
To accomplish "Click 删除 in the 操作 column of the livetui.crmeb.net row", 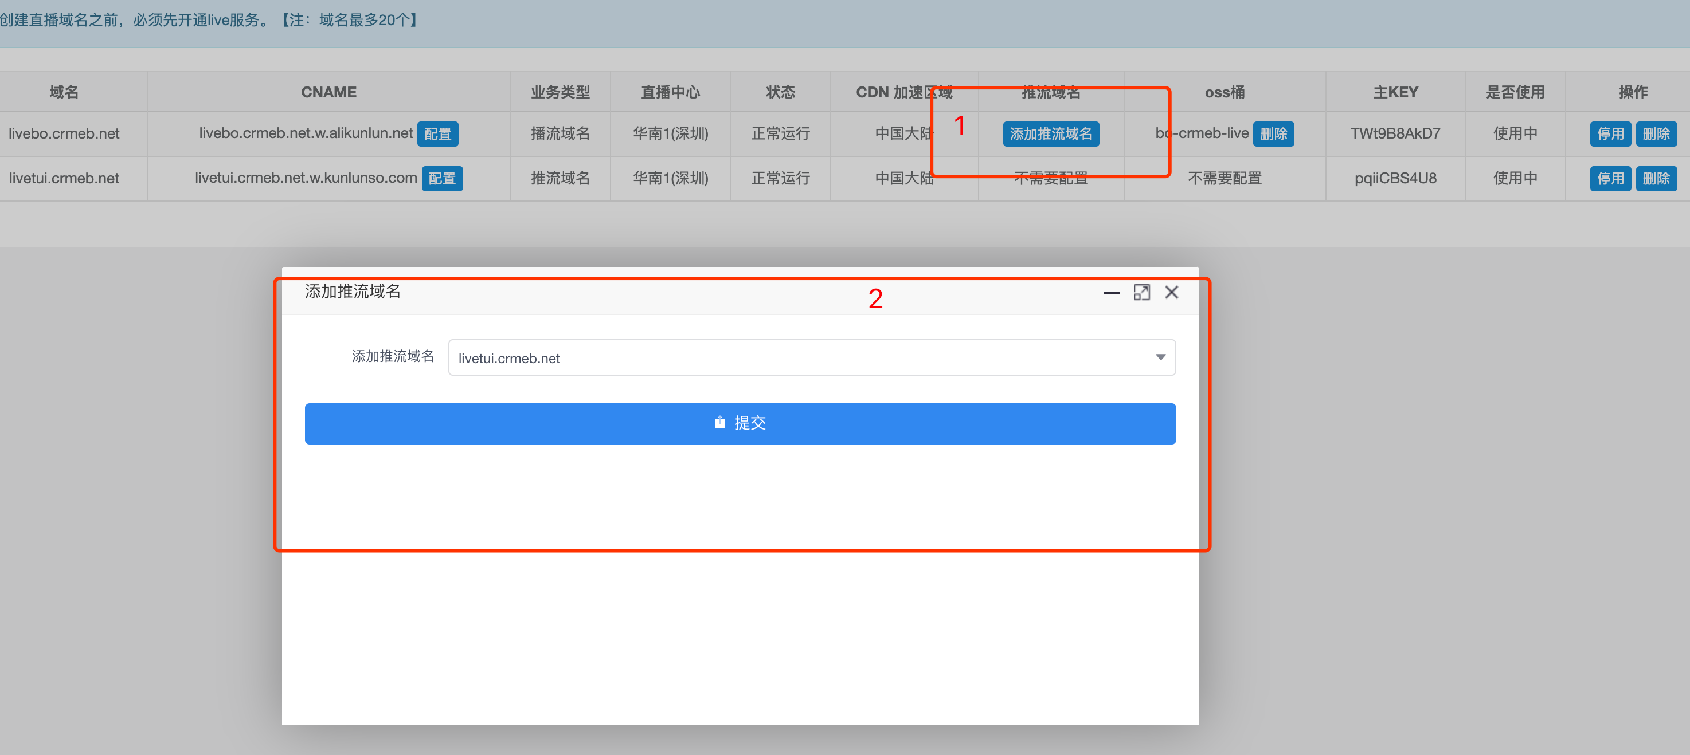I will pos(1656,178).
